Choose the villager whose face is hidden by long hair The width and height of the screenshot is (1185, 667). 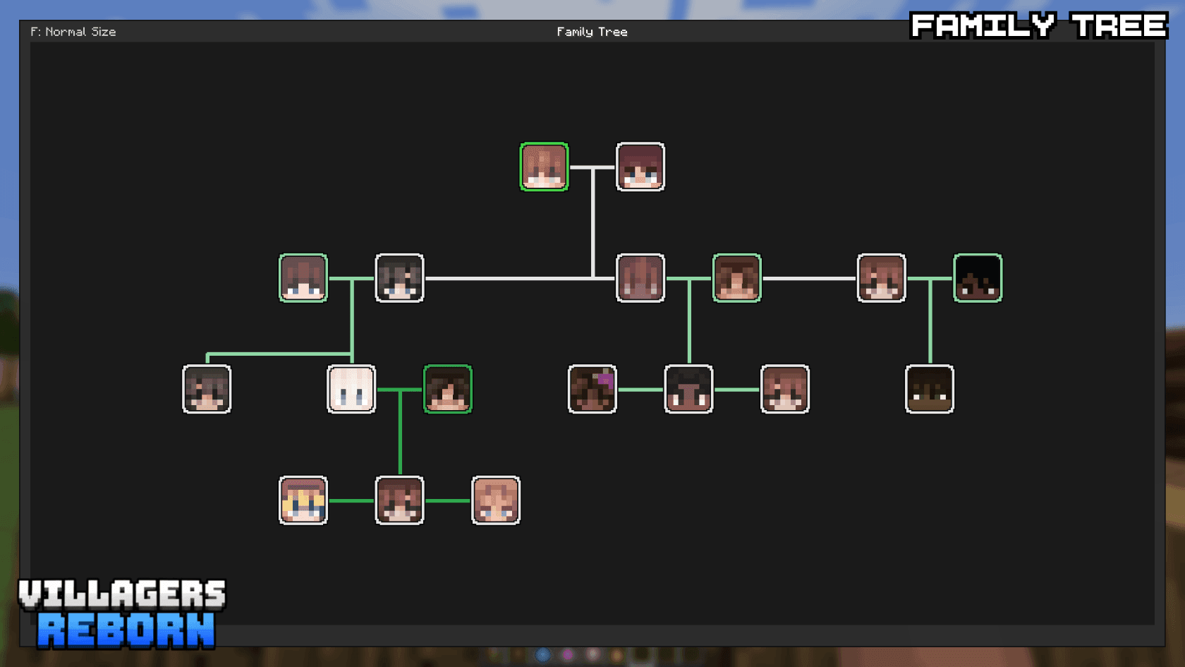[x=640, y=278]
